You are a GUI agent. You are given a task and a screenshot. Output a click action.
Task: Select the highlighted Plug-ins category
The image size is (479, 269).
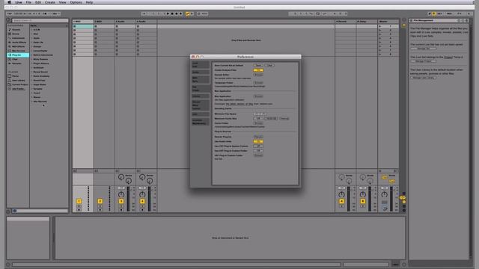18,55
